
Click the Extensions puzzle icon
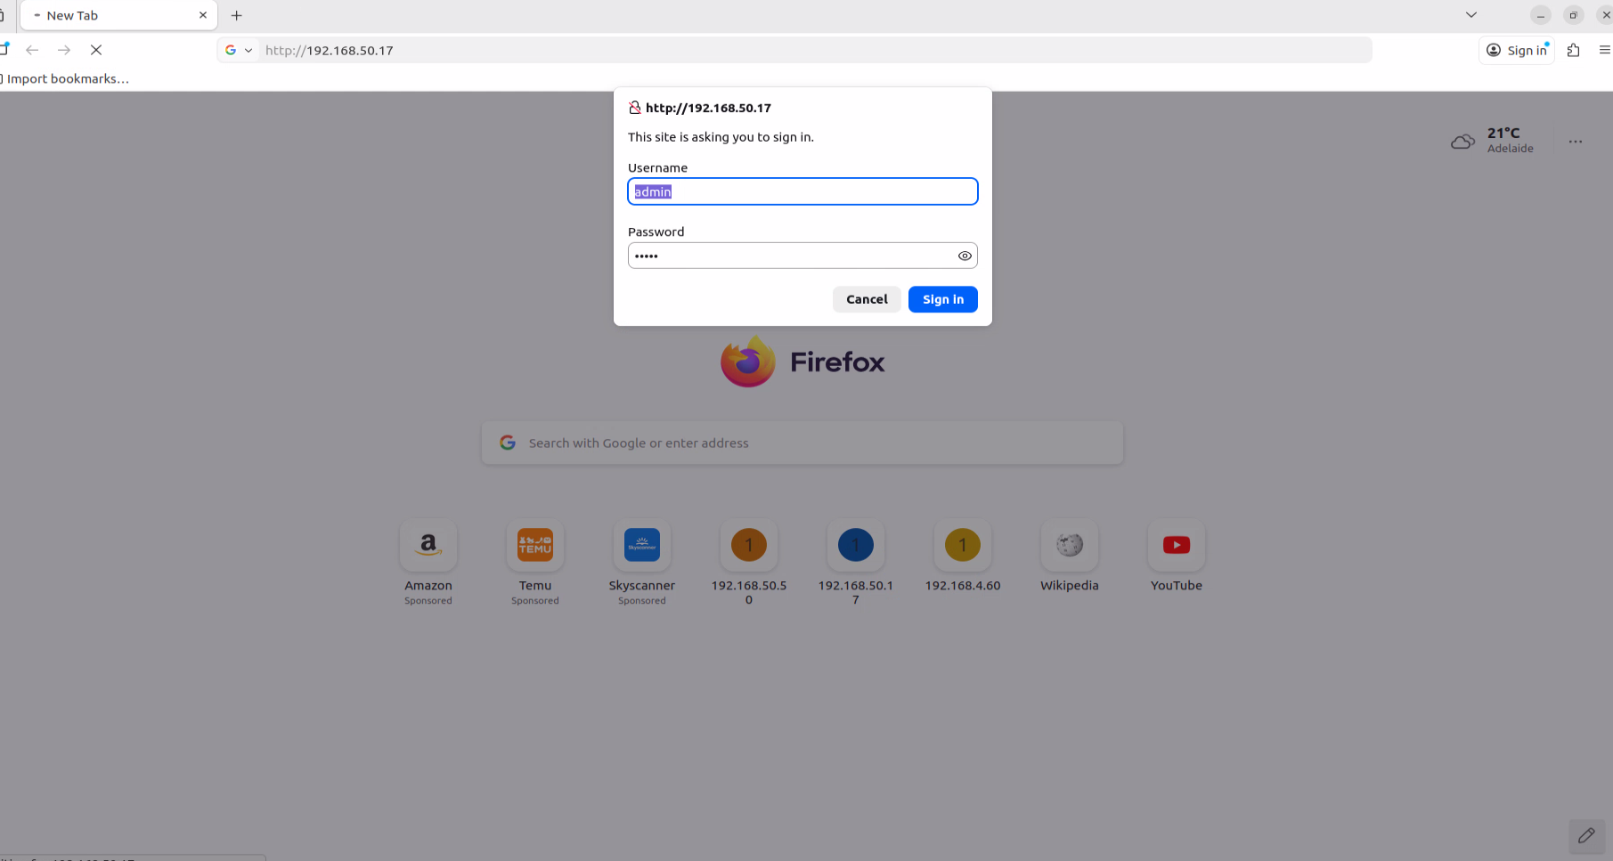click(x=1573, y=51)
